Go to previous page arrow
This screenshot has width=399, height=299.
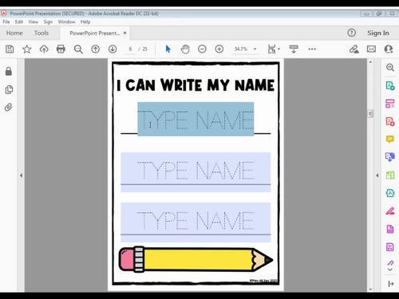[96, 49]
